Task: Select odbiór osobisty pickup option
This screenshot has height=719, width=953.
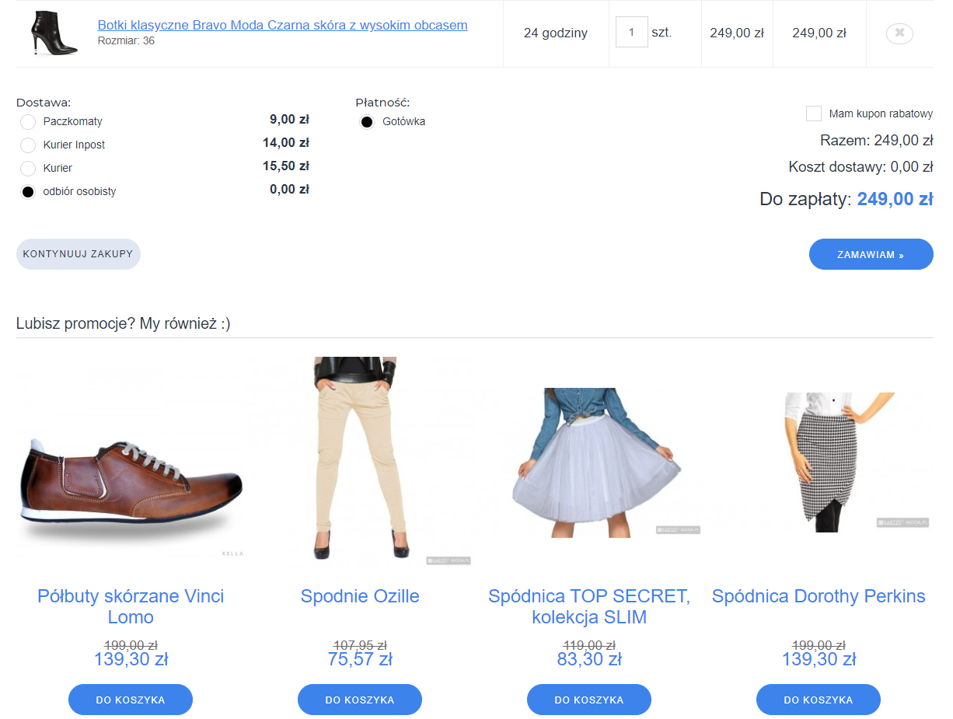Action: coord(28,192)
